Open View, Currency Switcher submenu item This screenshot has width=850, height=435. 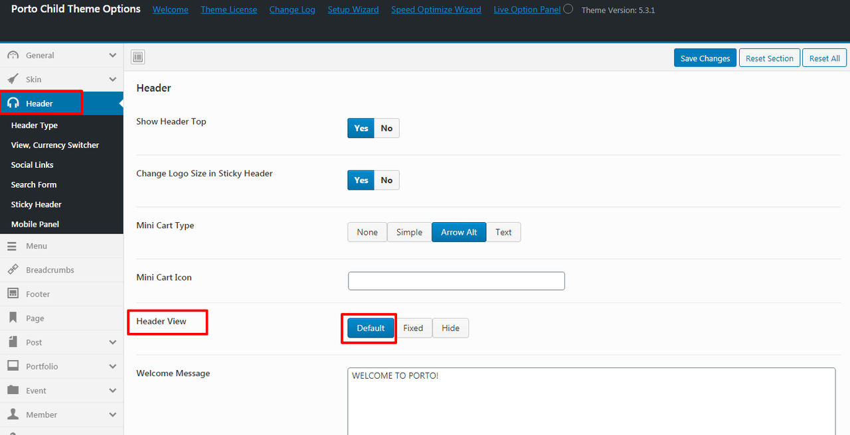tap(55, 145)
